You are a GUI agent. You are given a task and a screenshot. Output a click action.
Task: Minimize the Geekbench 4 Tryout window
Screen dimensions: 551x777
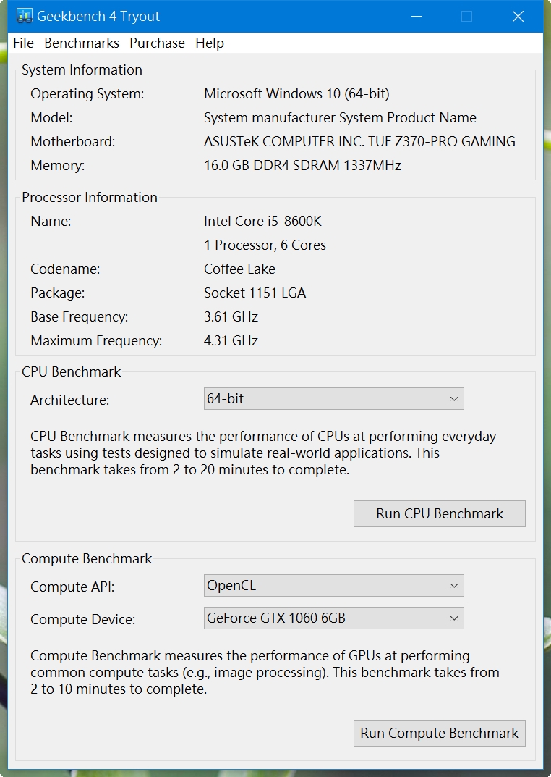click(417, 17)
